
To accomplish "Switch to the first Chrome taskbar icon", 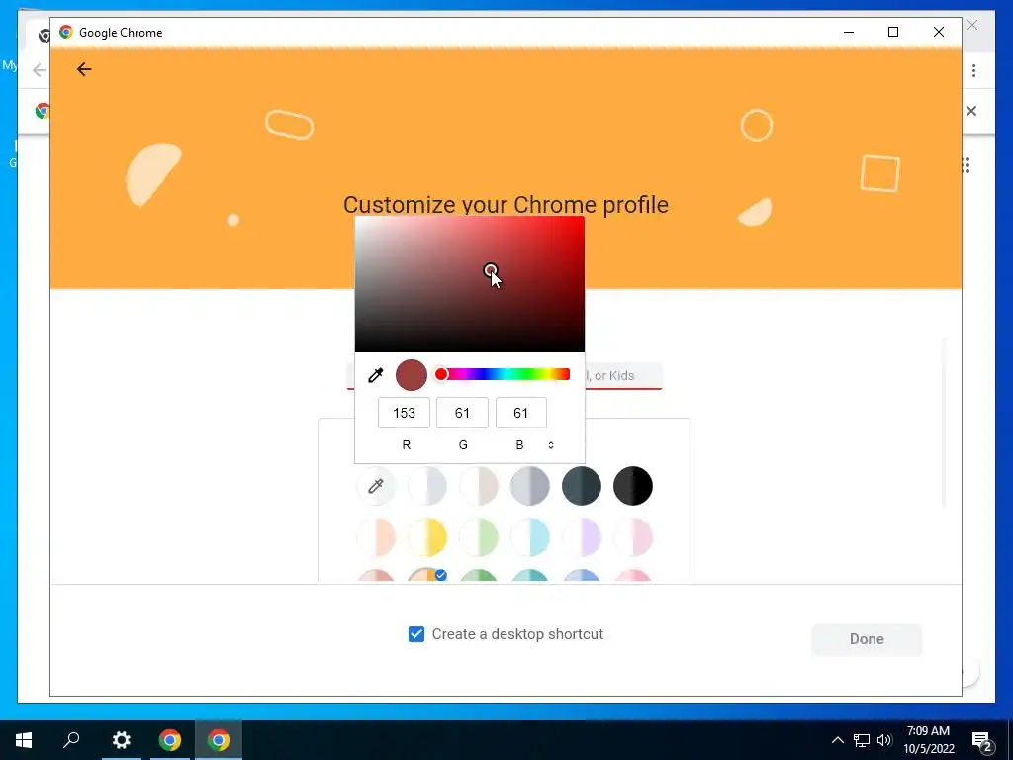I will [x=170, y=740].
